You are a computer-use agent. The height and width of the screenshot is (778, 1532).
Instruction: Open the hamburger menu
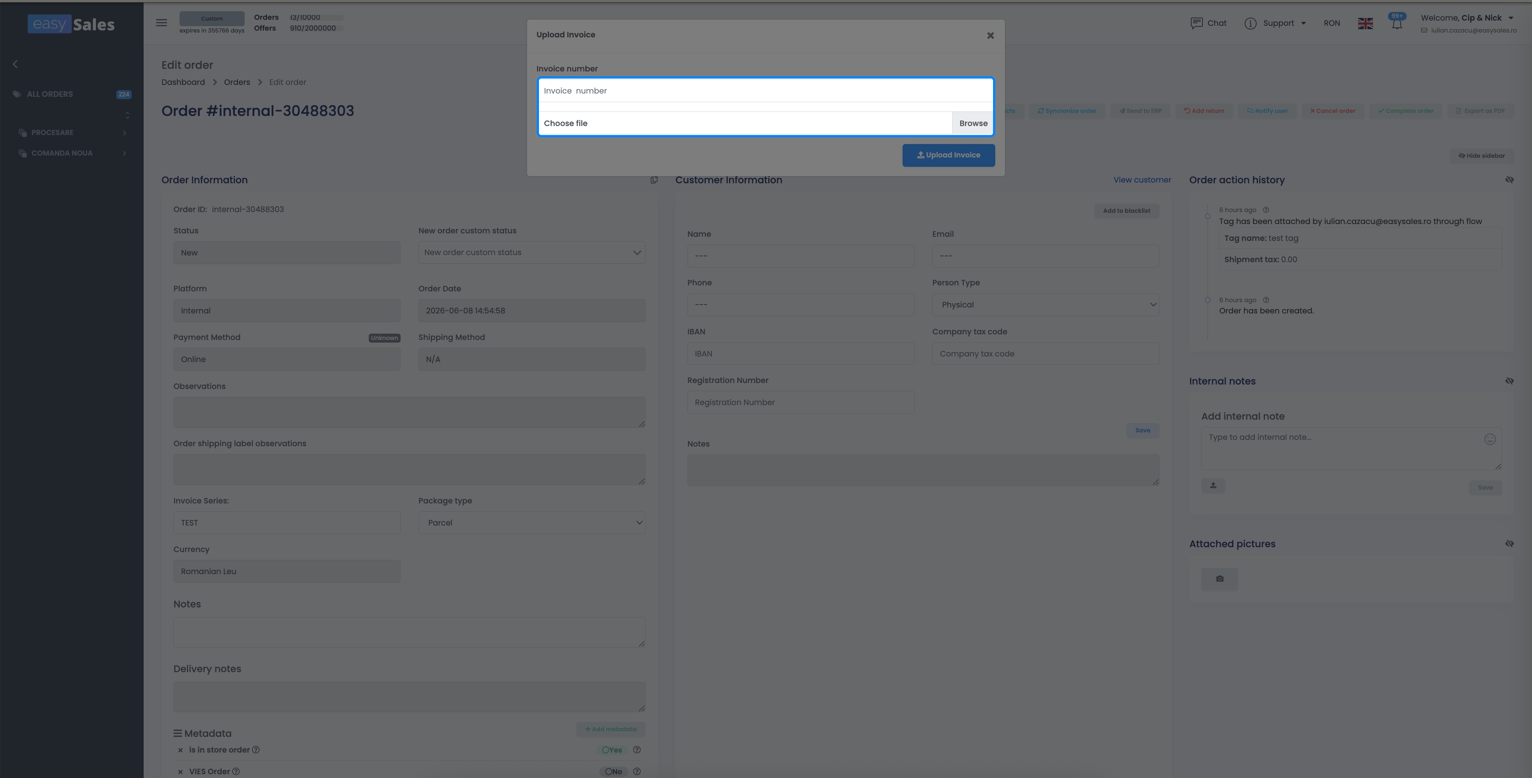click(161, 22)
